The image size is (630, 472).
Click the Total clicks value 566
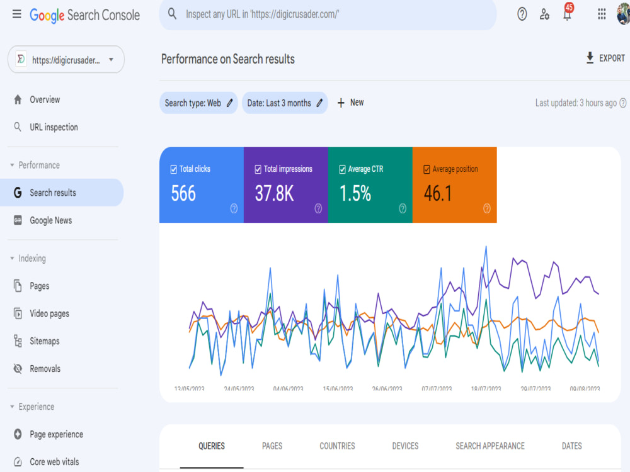coord(183,193)
